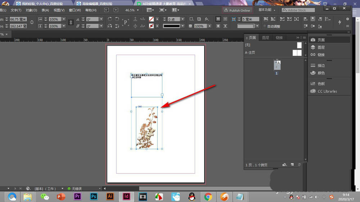Open the rotation angle dropdown
Viewport: 360px width, 202px height.
click(x=101, y=19)
